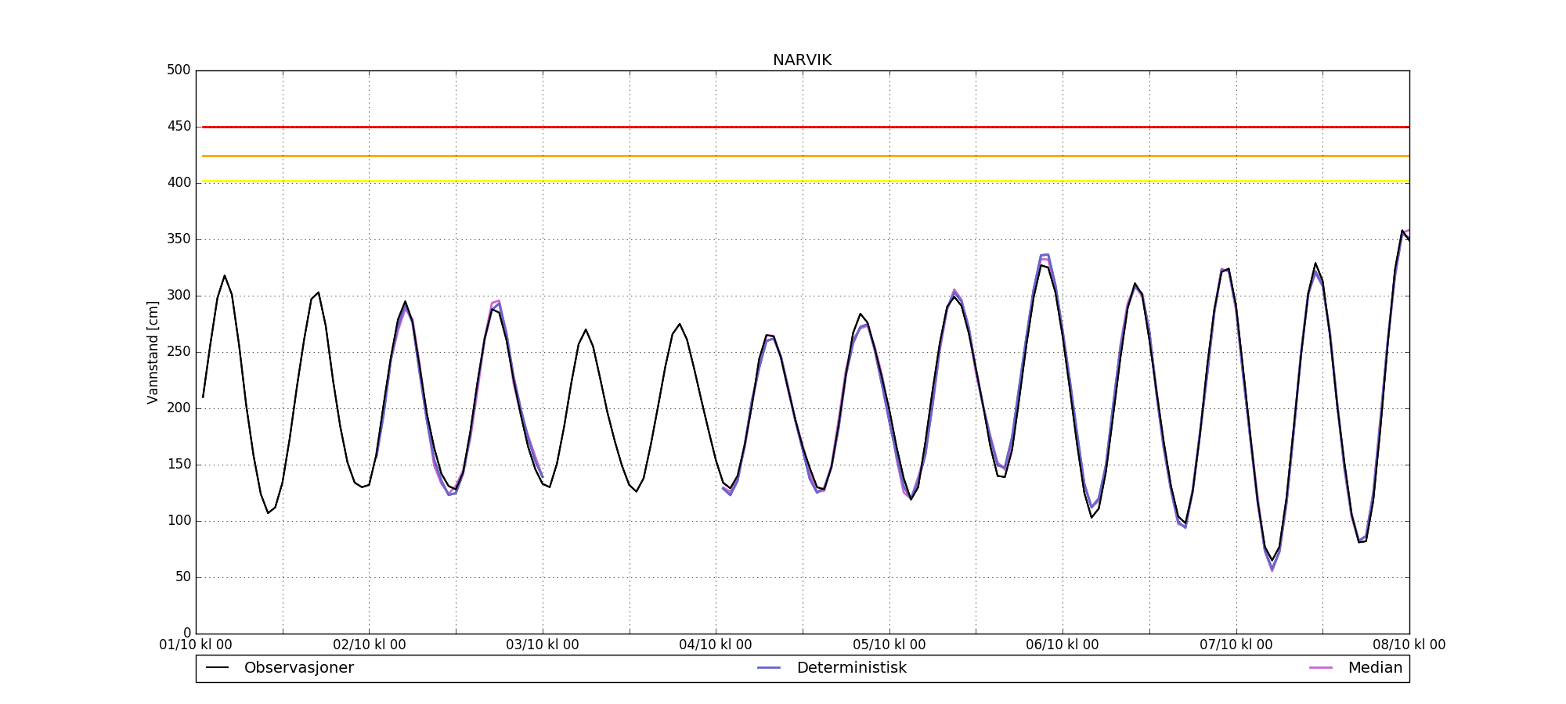The height and width of the screenshot is (704, 1566).
Task: Select the 01/10 kl 00 x-axis tick label
Action: [x=196, y=645]
